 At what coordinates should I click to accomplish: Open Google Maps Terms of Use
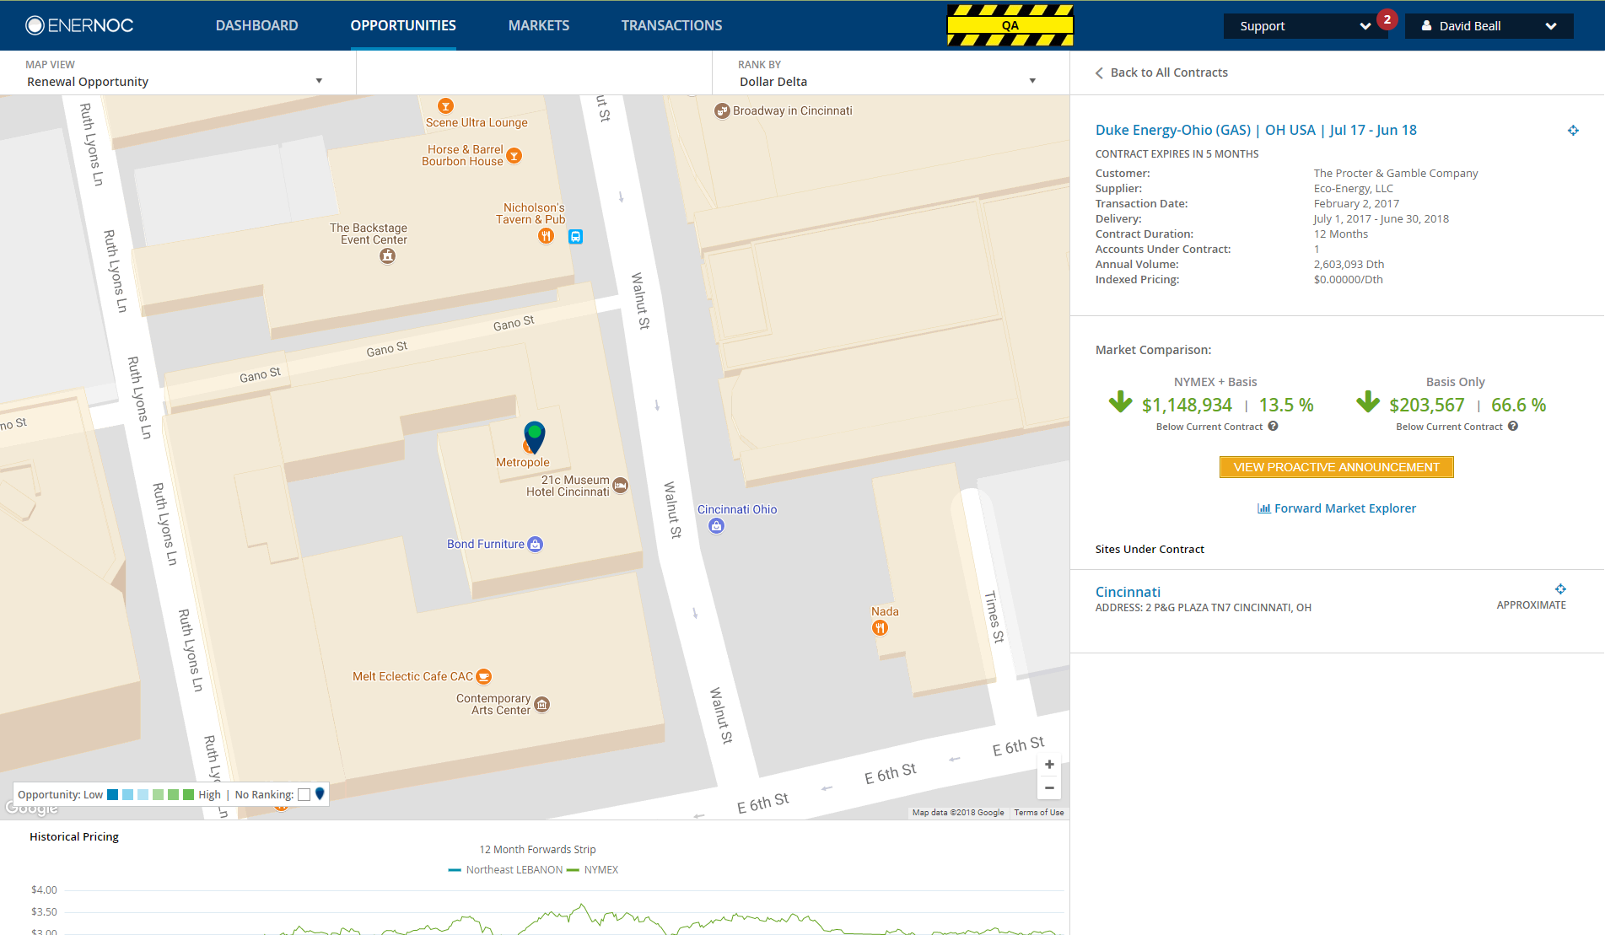click(x=1039, y=813)
